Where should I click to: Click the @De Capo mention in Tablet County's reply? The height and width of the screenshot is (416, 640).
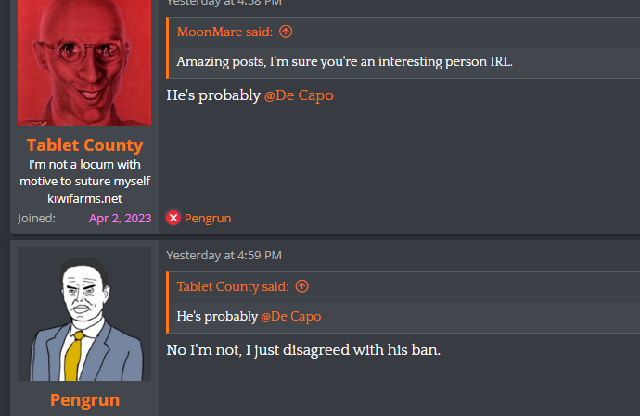click(299, 95)
